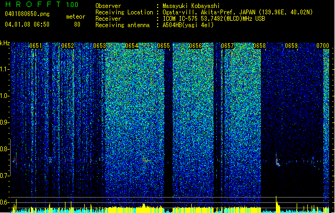Viewport: 335px width, 213px height.
Task: Click the bright meteor echo after 0658
Action: (x=277, y=161)
